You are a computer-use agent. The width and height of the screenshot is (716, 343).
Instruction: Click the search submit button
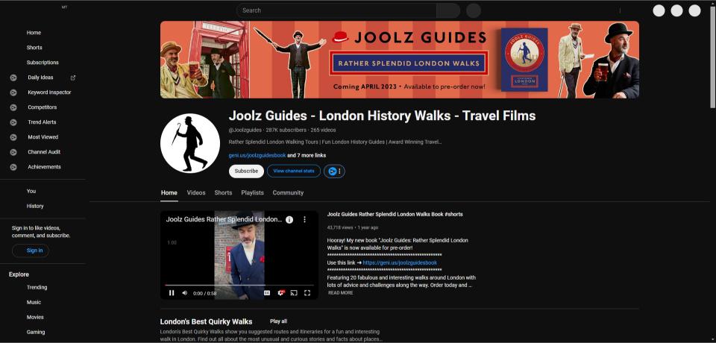pyautogui.click(x=448, y=10)
